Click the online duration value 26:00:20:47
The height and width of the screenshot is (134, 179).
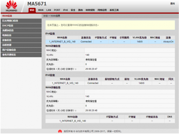coord(91,69)
